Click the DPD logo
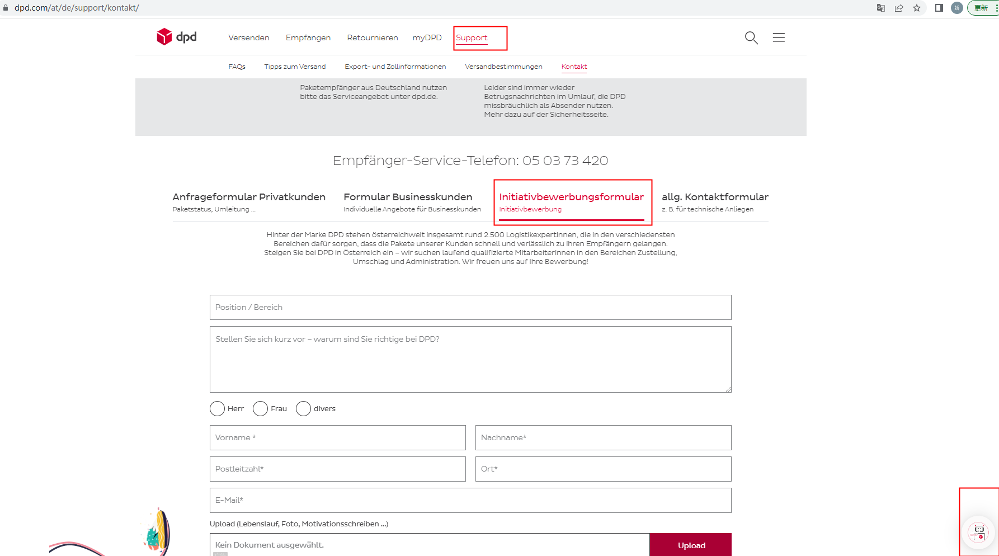Screen dimensions: 999x556 (x=176, y=37)
